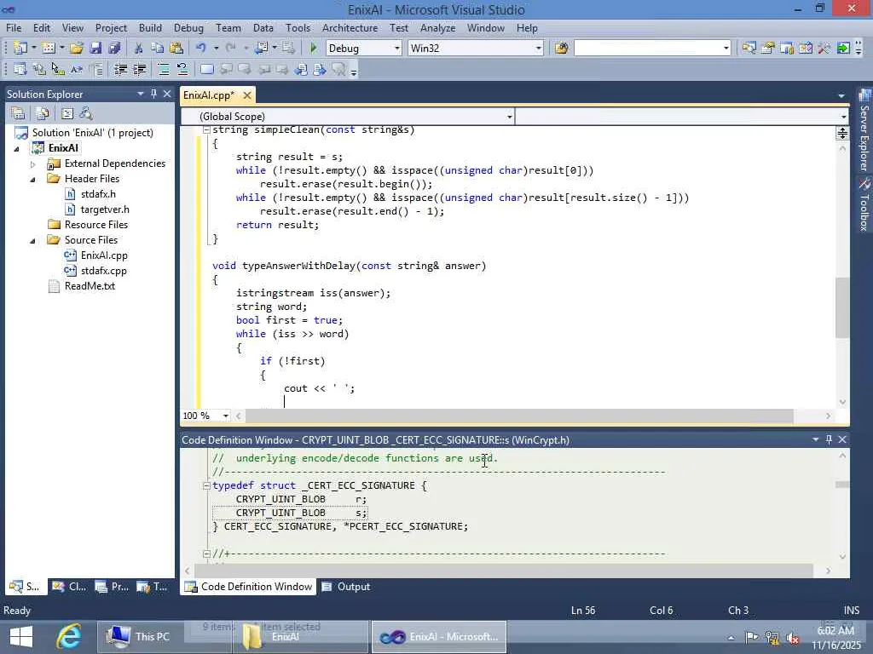Click the editor horizontal scrollbar
Image resolution: width=873 pixels, height=654 pixels.
pos(519,416)
